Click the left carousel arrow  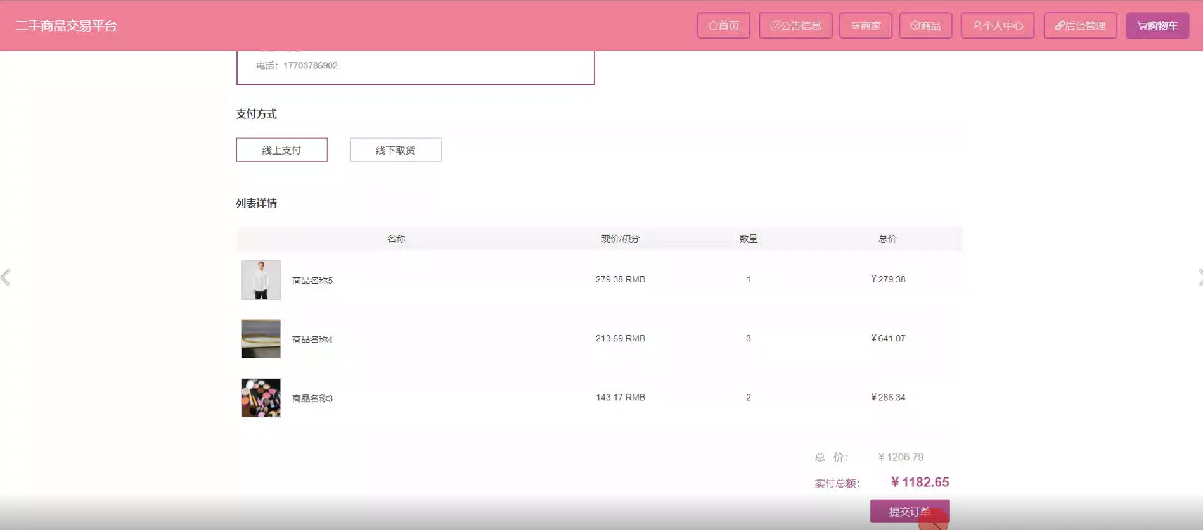[x=6, y=277]
